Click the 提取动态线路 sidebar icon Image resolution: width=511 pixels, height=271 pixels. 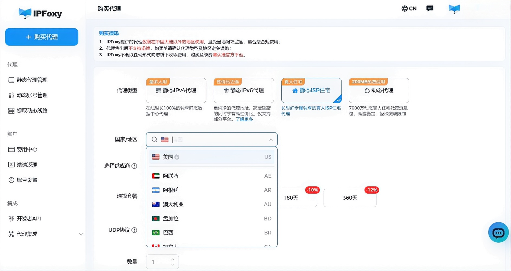[x=11, y=111]
